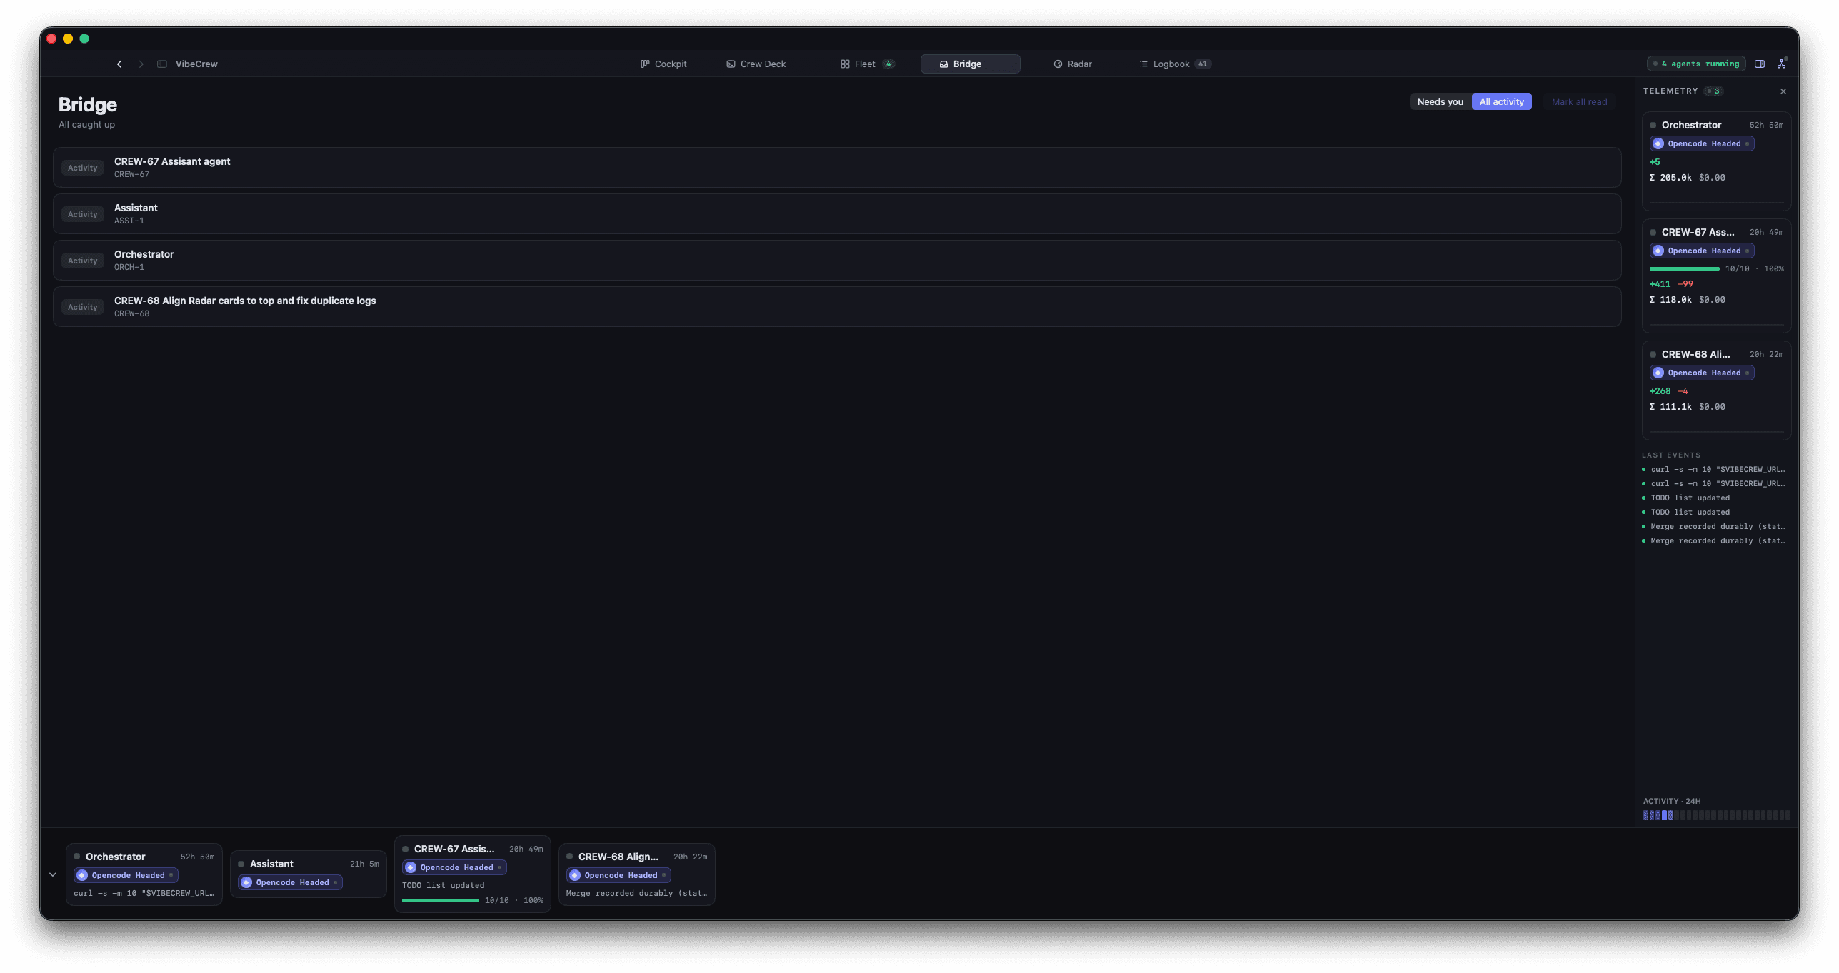The height and width of the screenshot is (973, 1839).
Task: Select the bottom Assistant agent card
Action: pyautogui.click(x=309, y=874)
